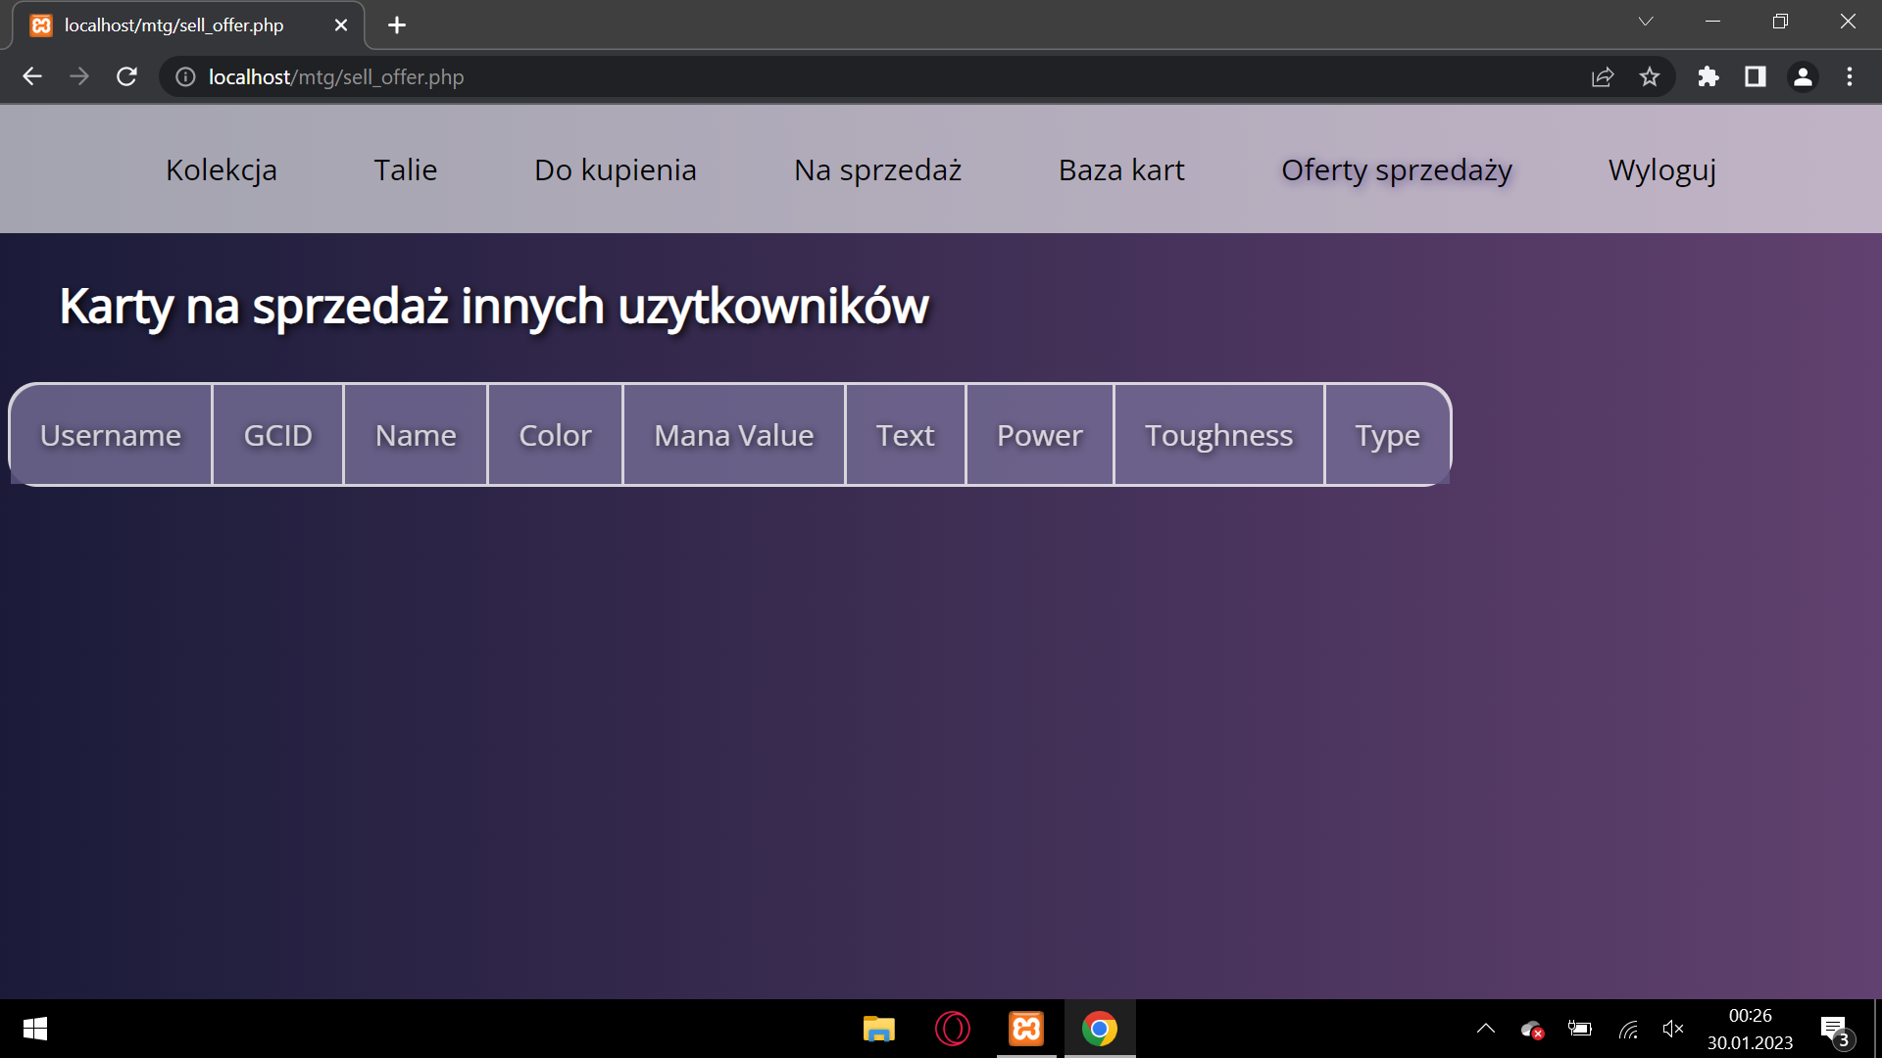Go back using the browser back arrow
This screenshot has width=1882, height=1058.
[x=32, y=76]
